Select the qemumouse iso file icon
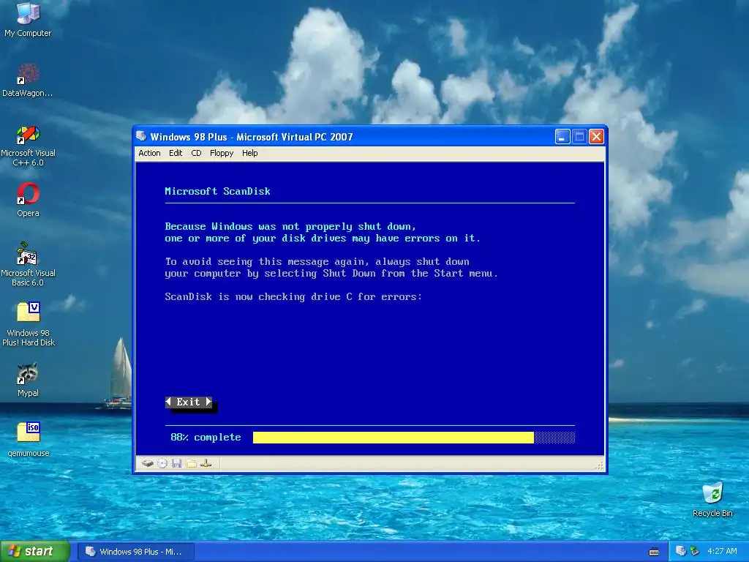This screenshot has width=749, height=562. pos(29,440)
